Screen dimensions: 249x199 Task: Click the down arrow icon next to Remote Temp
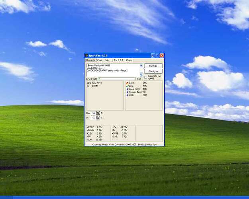pyautogui.click(x=127, y=92)
